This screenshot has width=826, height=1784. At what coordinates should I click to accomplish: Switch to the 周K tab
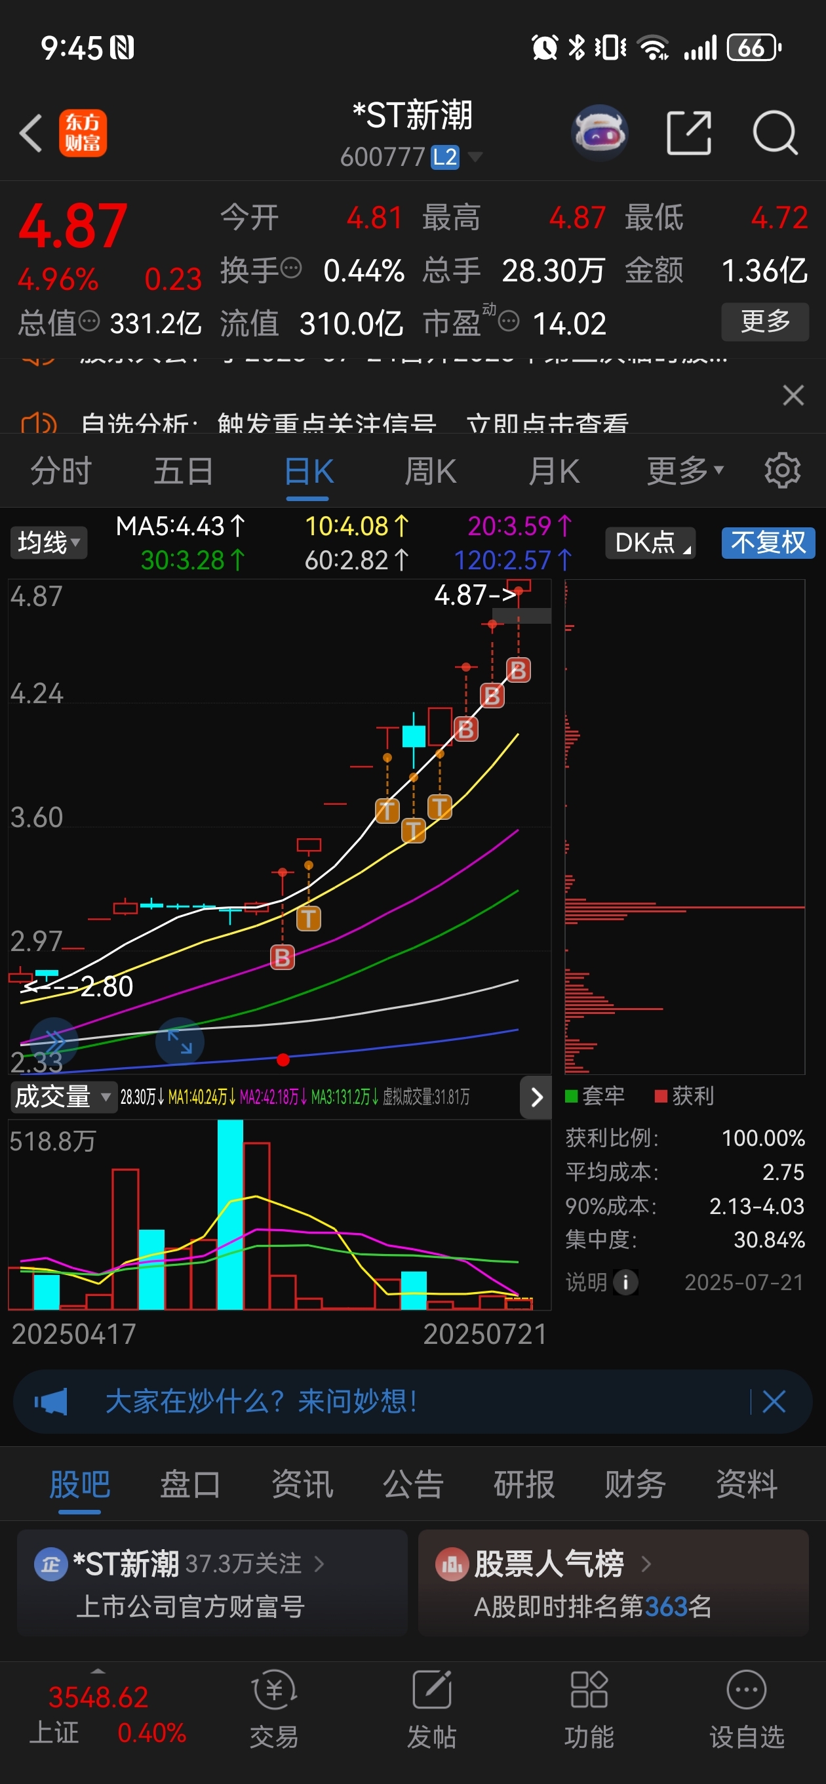tap(431, 471)
